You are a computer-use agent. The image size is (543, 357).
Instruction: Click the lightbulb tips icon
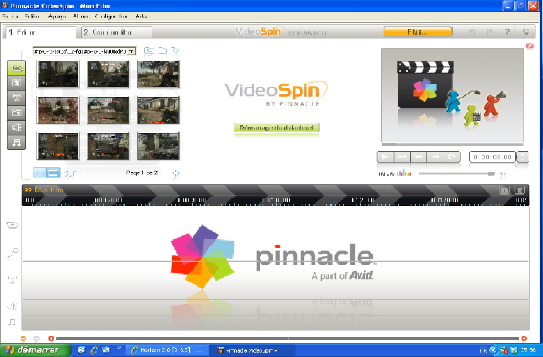[526, 32]
